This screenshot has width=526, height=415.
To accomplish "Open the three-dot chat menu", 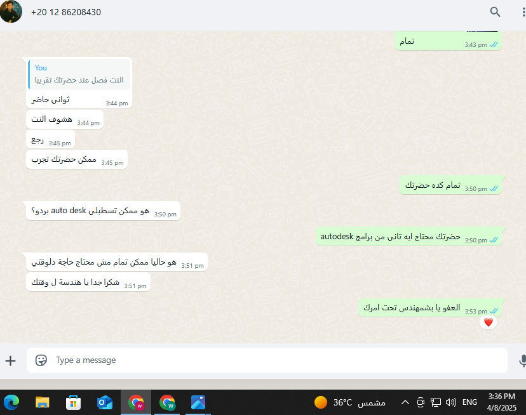I will [x=523, y=12].
